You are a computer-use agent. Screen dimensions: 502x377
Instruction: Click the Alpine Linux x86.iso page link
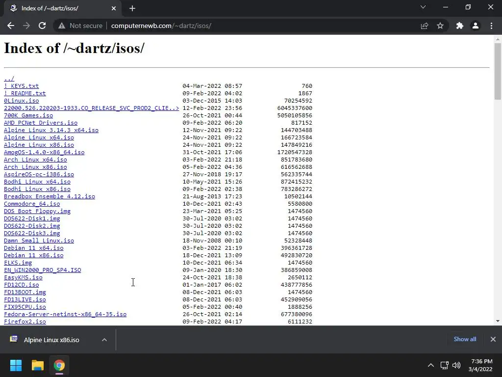(x=39, y=145)
